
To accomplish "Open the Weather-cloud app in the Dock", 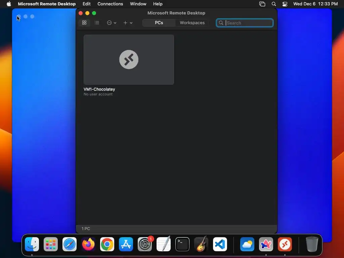I will pyautogui.click(x=247, y=244).
